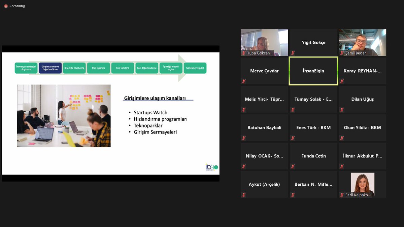Click muted mic icon on Tümay Solak tile

coord(293,110)
